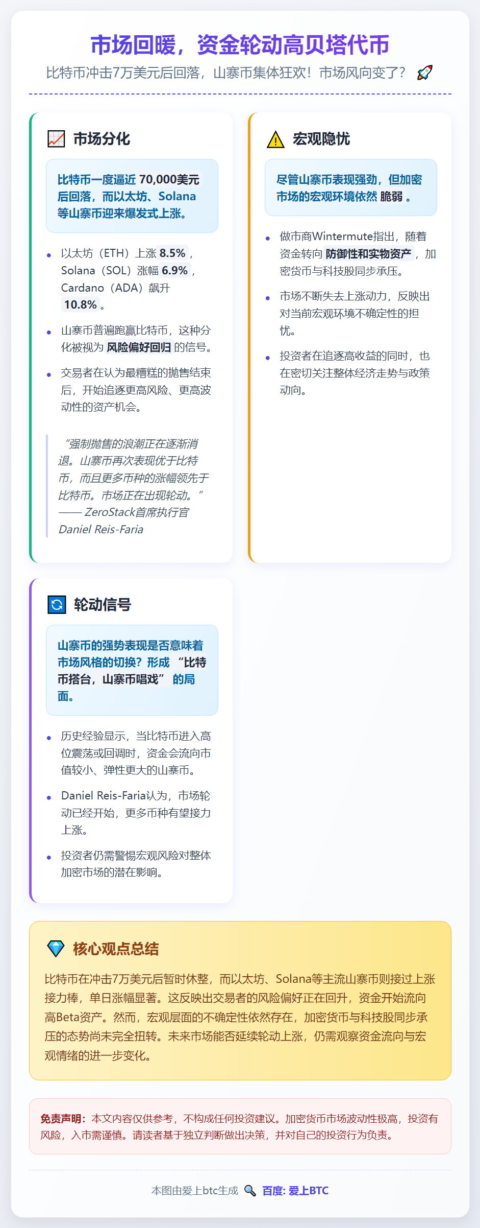Click the highlighted phrase 防御性和实物资产
This screenshot has width=480, height=1228.
368,254
